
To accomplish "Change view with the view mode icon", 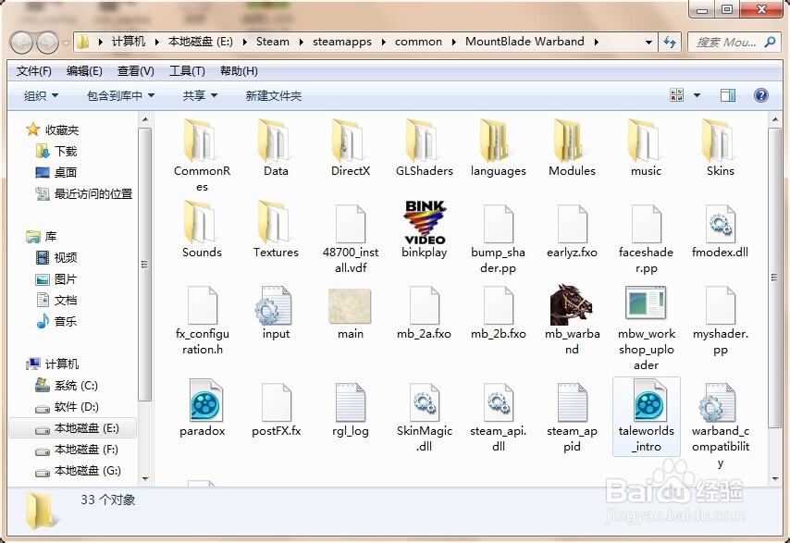I will coord(676,95).
